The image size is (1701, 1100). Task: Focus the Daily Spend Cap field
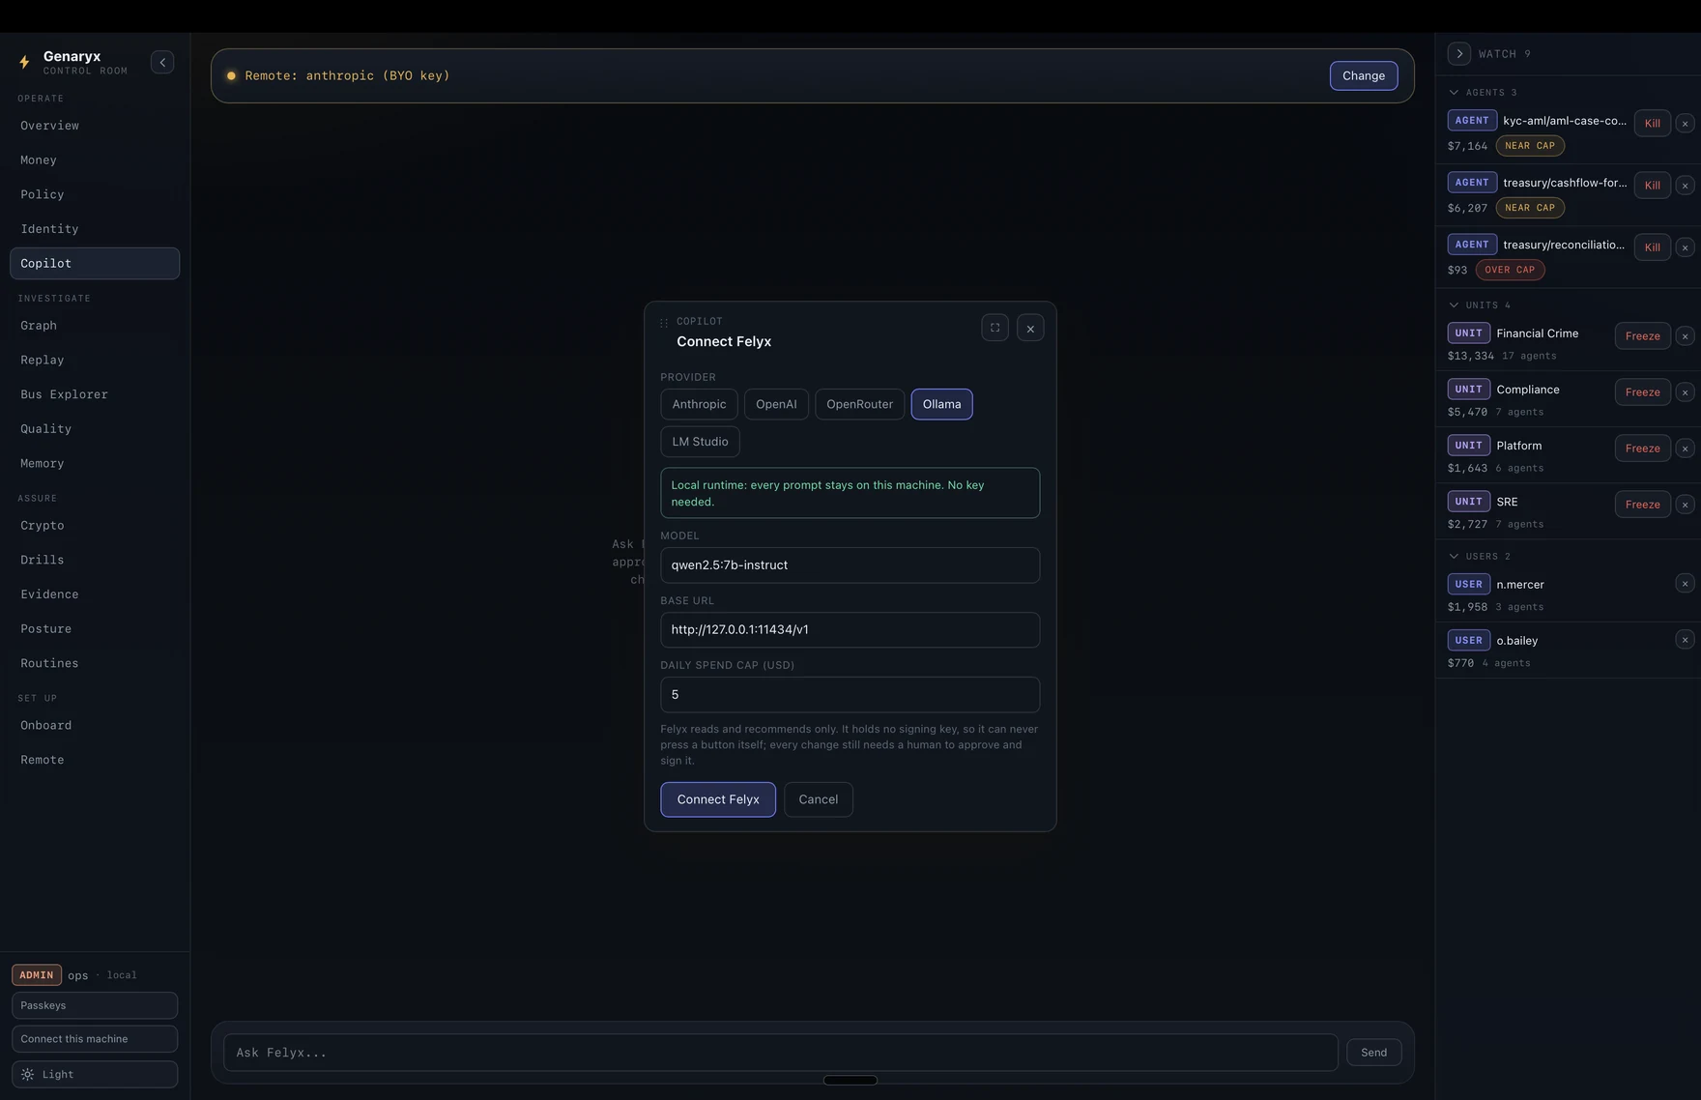[850, 695]
